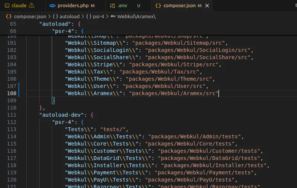This screenshot has height=188, width=297.
Task: Click line number 108 in the gutter
Action: 12,93
